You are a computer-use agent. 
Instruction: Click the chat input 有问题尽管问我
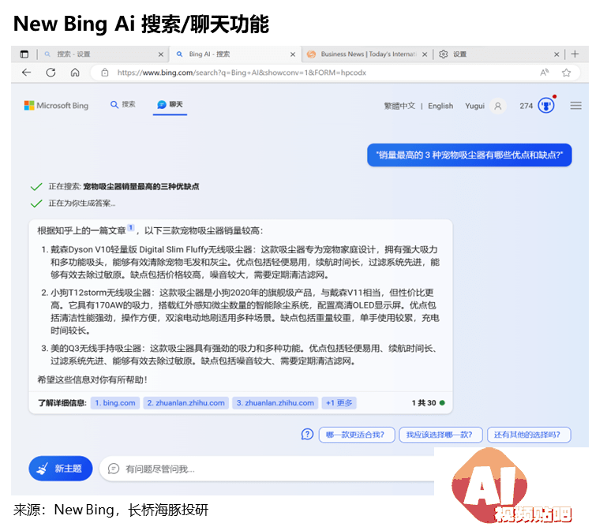(x=268, y=469)
